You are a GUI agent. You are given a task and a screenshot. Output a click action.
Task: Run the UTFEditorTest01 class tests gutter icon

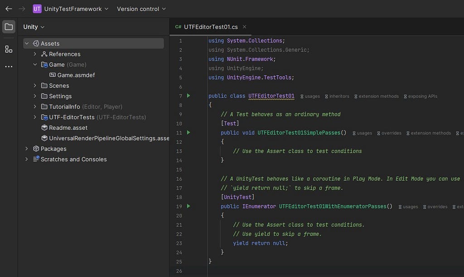pyautogui.click(x=188, y=96)
